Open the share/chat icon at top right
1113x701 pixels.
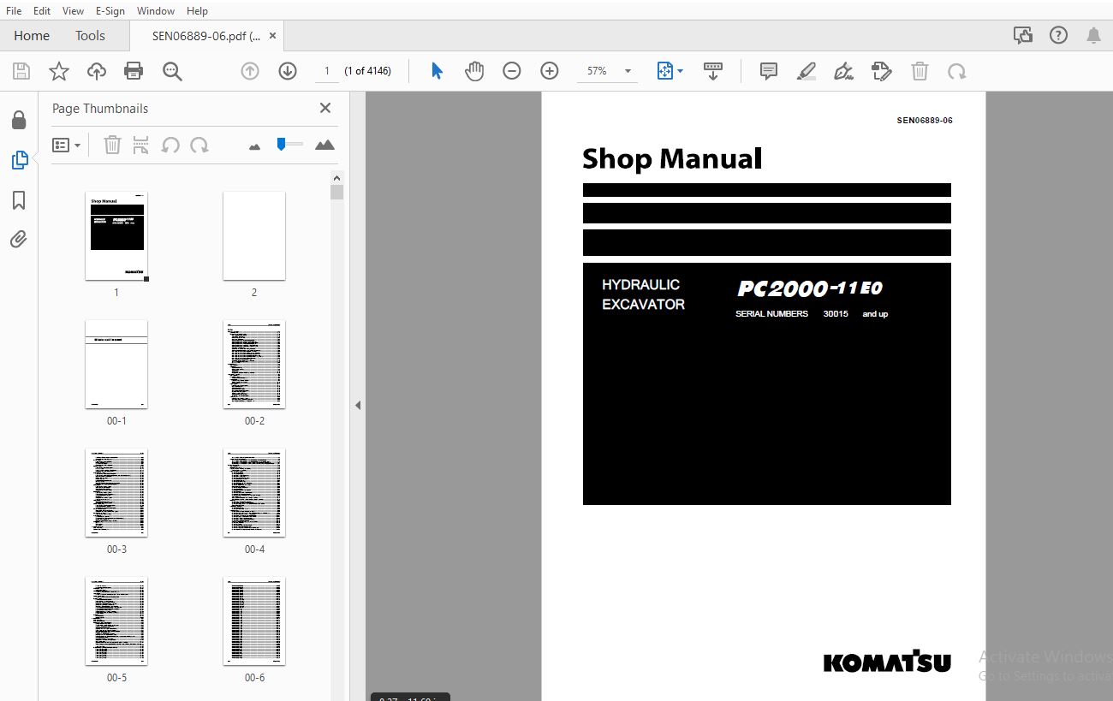coord(1023,35)
